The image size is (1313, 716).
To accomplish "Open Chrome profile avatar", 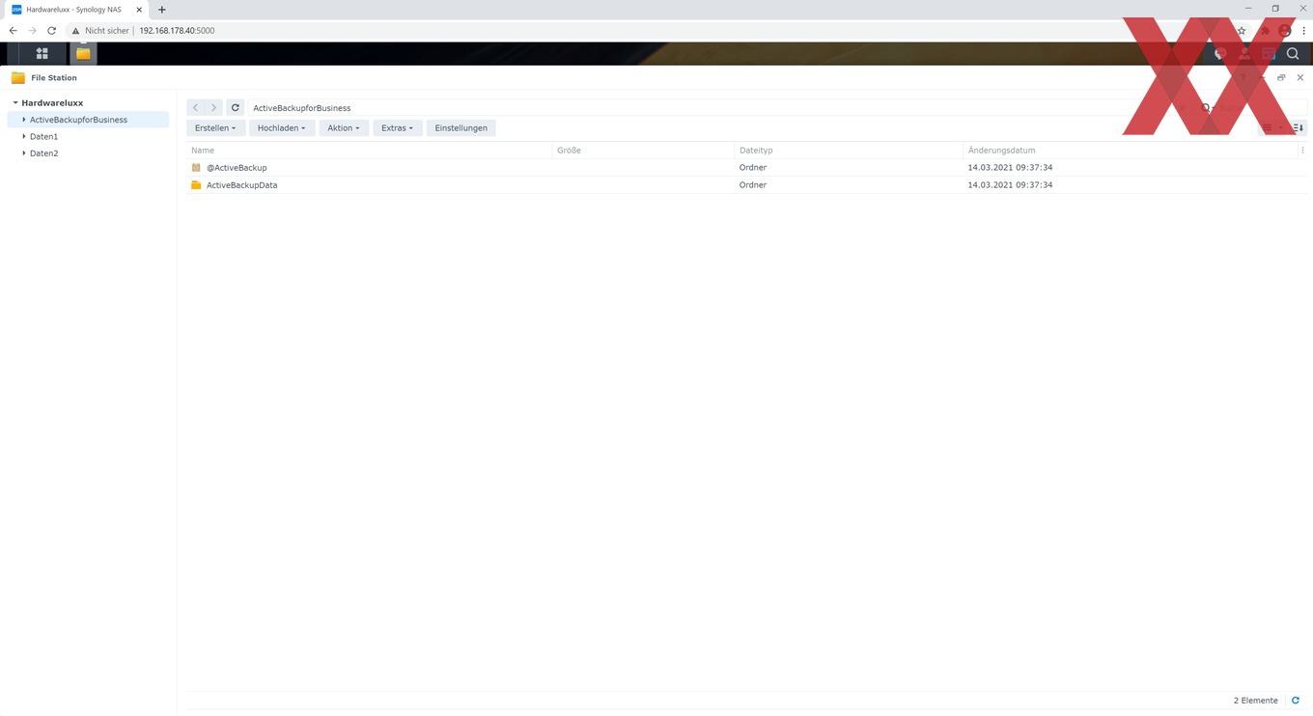I will coord(1284,31).
